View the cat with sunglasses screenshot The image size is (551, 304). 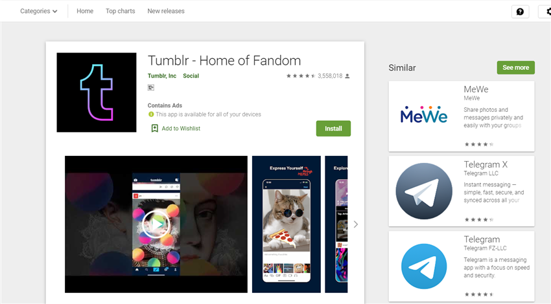click(287, 224)
